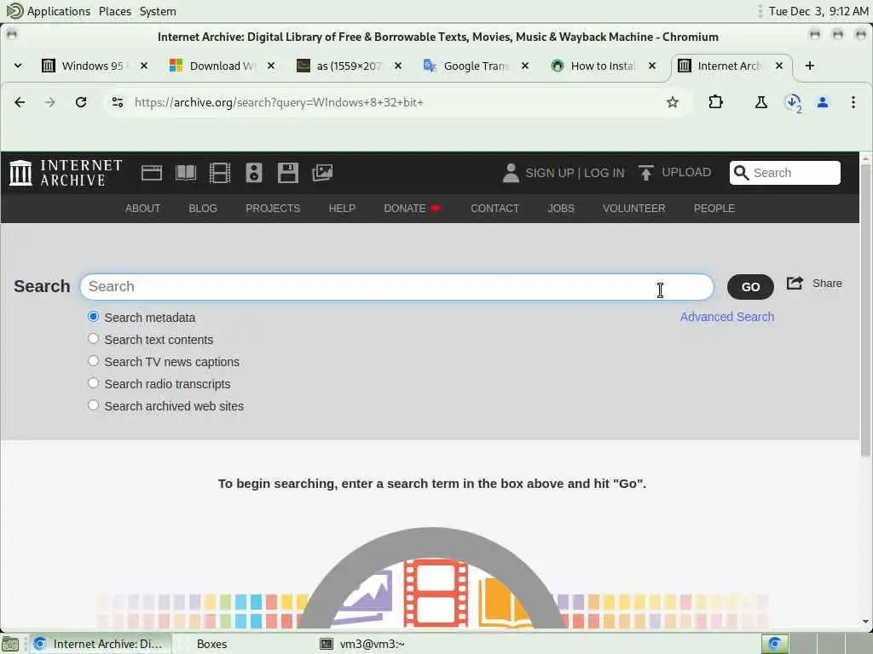Open the Texts book icon
This screenshot has height=654, width=873.
tap(185, 173)
